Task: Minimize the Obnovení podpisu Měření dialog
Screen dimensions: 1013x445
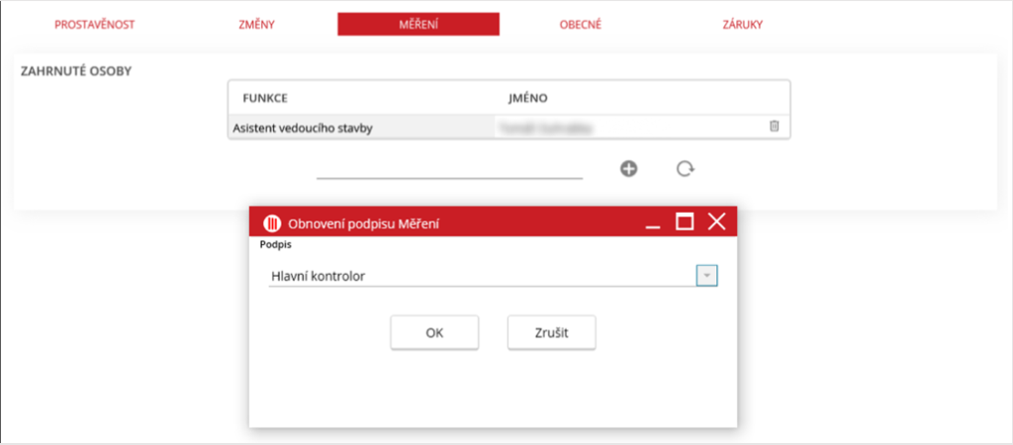Action: click(652, 223)
